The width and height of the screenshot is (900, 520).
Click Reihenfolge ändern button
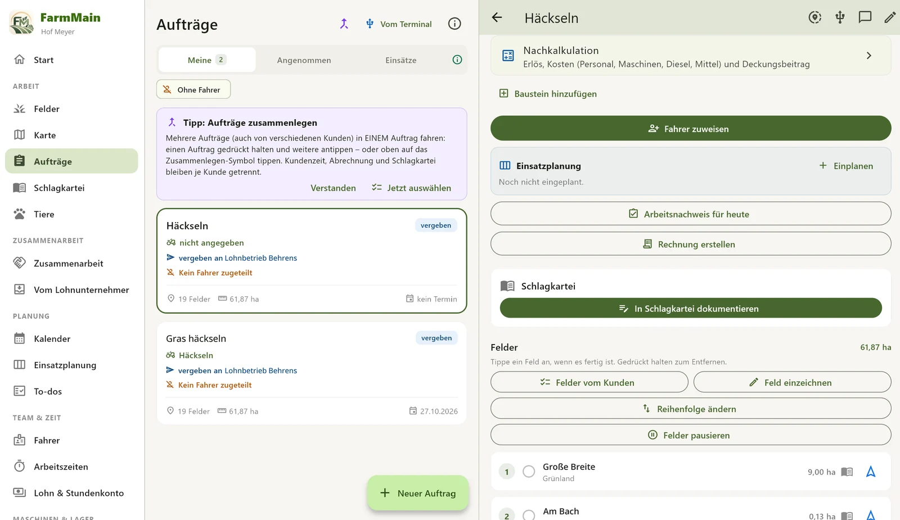point(691,409)
